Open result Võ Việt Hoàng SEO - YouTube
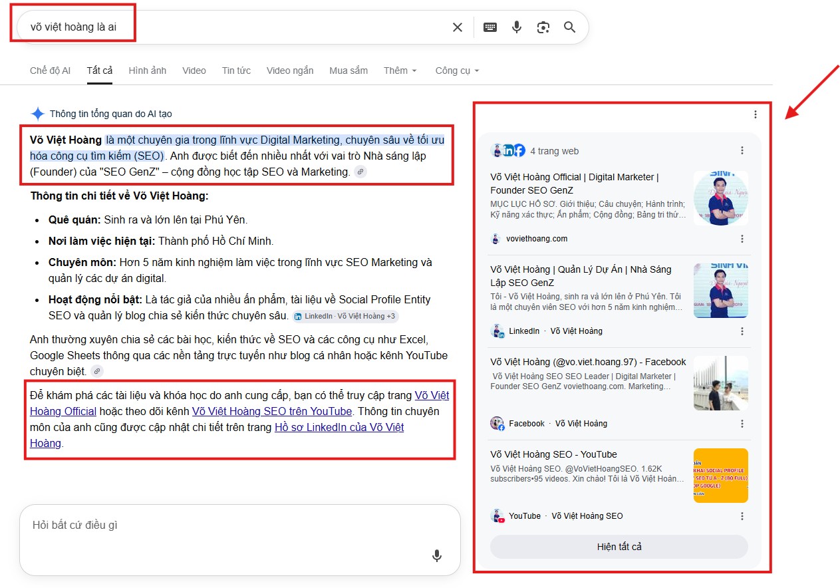Image resolution: width=840 pixels, height=588 pixels. pyautogui.click(x=553, y=454)
